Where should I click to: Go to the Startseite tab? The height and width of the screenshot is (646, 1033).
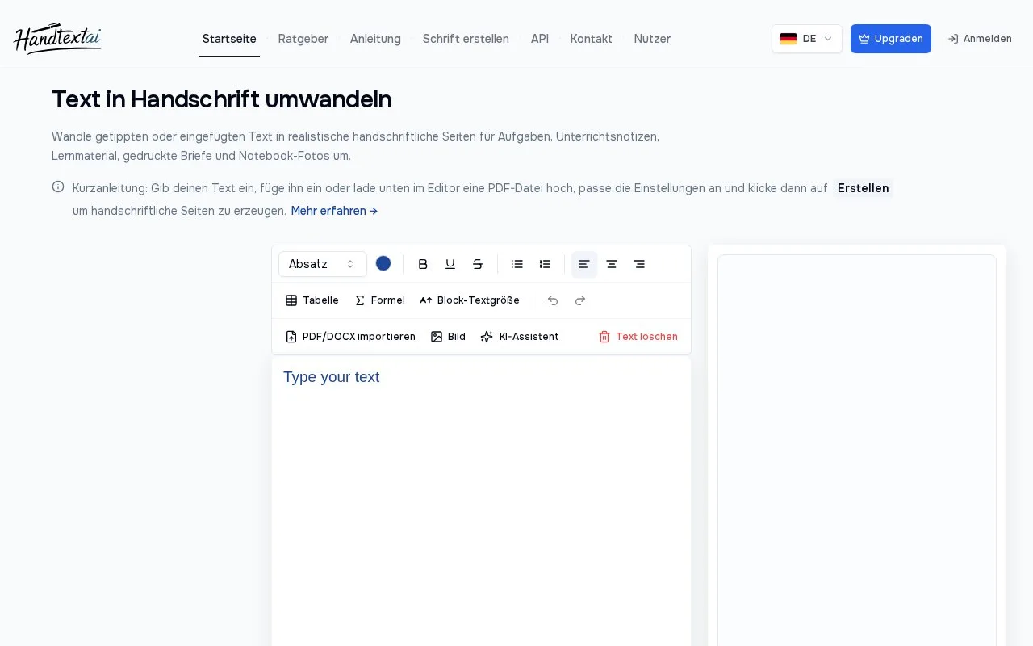tap(229, 39)
